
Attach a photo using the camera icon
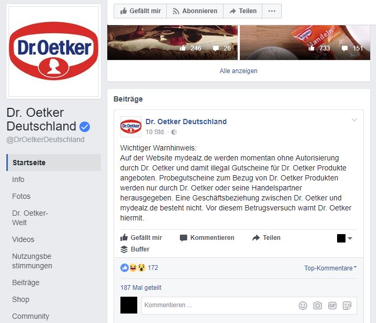tap(318, 306)
